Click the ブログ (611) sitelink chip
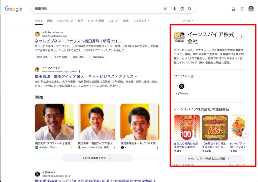Viewport: 258px width, 182px height. coord(60,57)
